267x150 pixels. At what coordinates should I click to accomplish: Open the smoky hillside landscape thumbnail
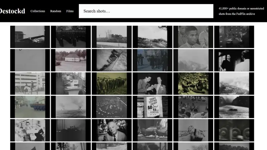pyautogui.click(x=234, y=84)
